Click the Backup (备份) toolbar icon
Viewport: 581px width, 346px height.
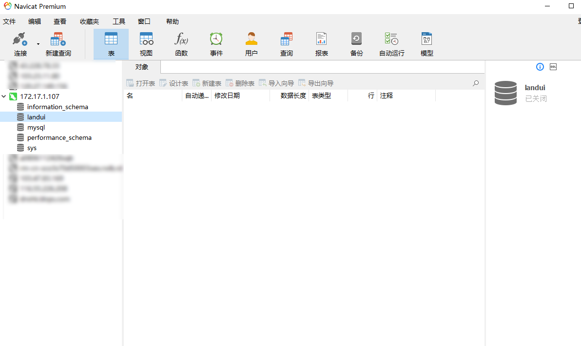point(357,40)
